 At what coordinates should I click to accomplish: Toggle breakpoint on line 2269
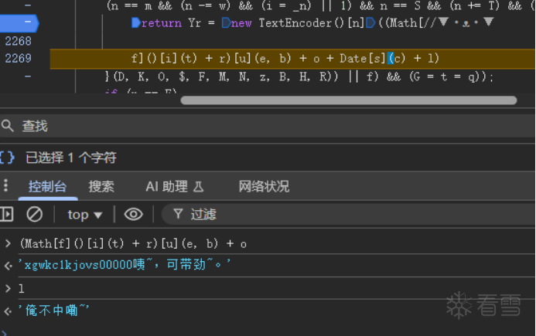point(18,59)
